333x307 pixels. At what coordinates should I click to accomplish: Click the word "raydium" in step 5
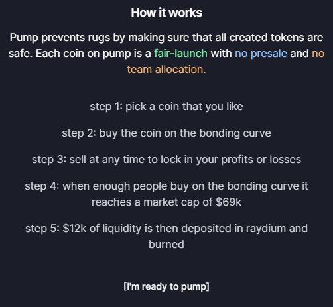(x=266, y=229)
